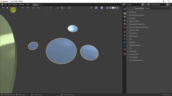Viewport: 172px width, 96px height.
Task: Open the Window menu
Action: coord(21,5)
